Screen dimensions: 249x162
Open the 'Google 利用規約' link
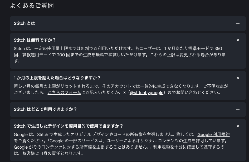tap(213, 134)
